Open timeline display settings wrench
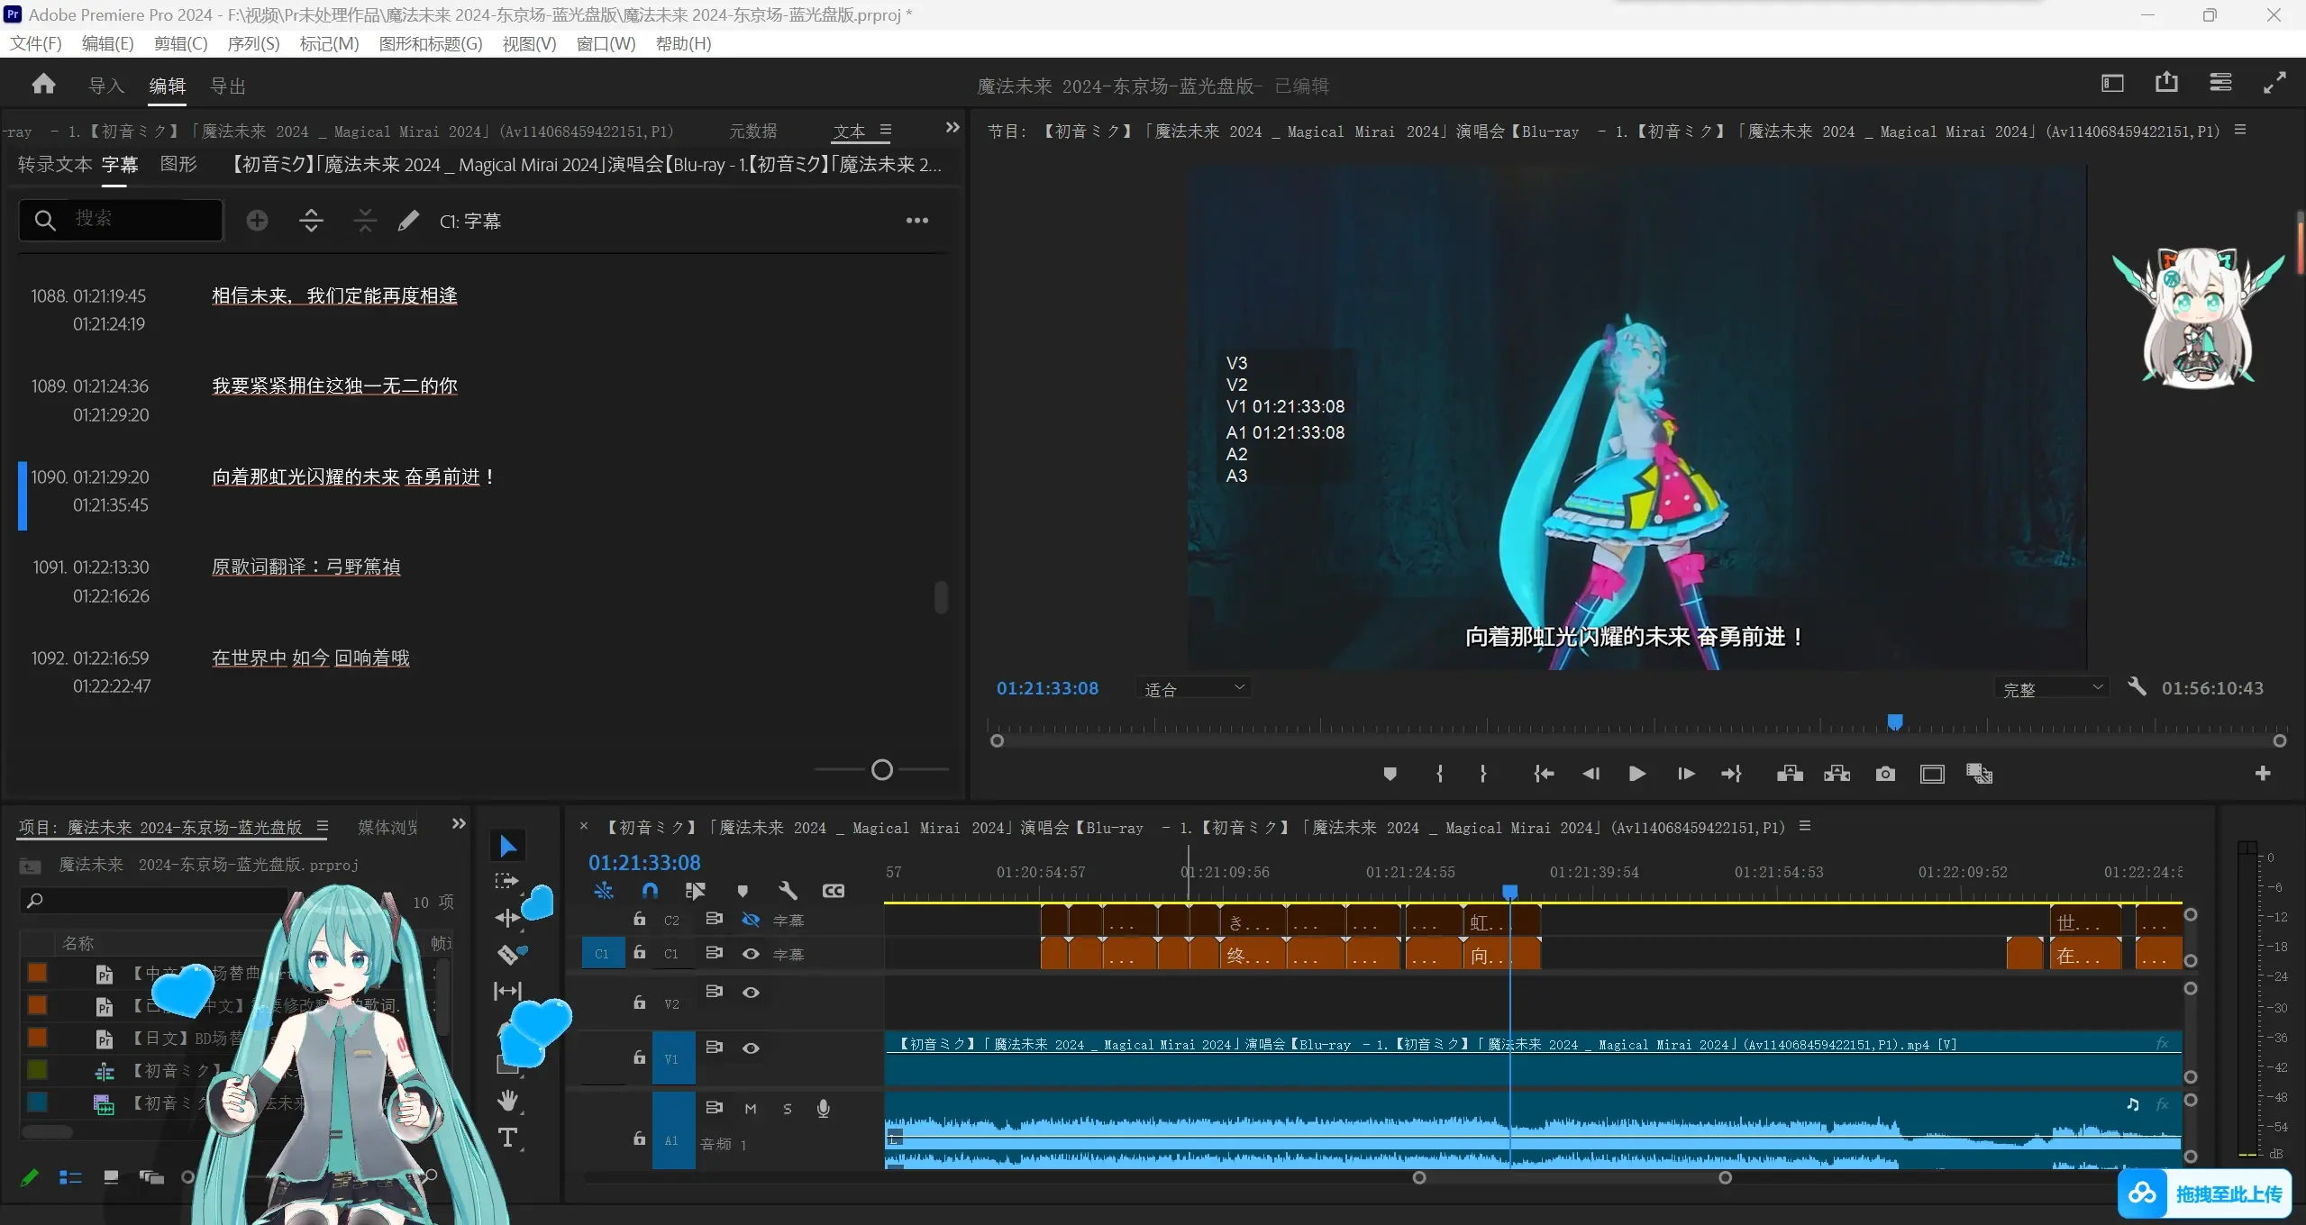 (788, 891)
